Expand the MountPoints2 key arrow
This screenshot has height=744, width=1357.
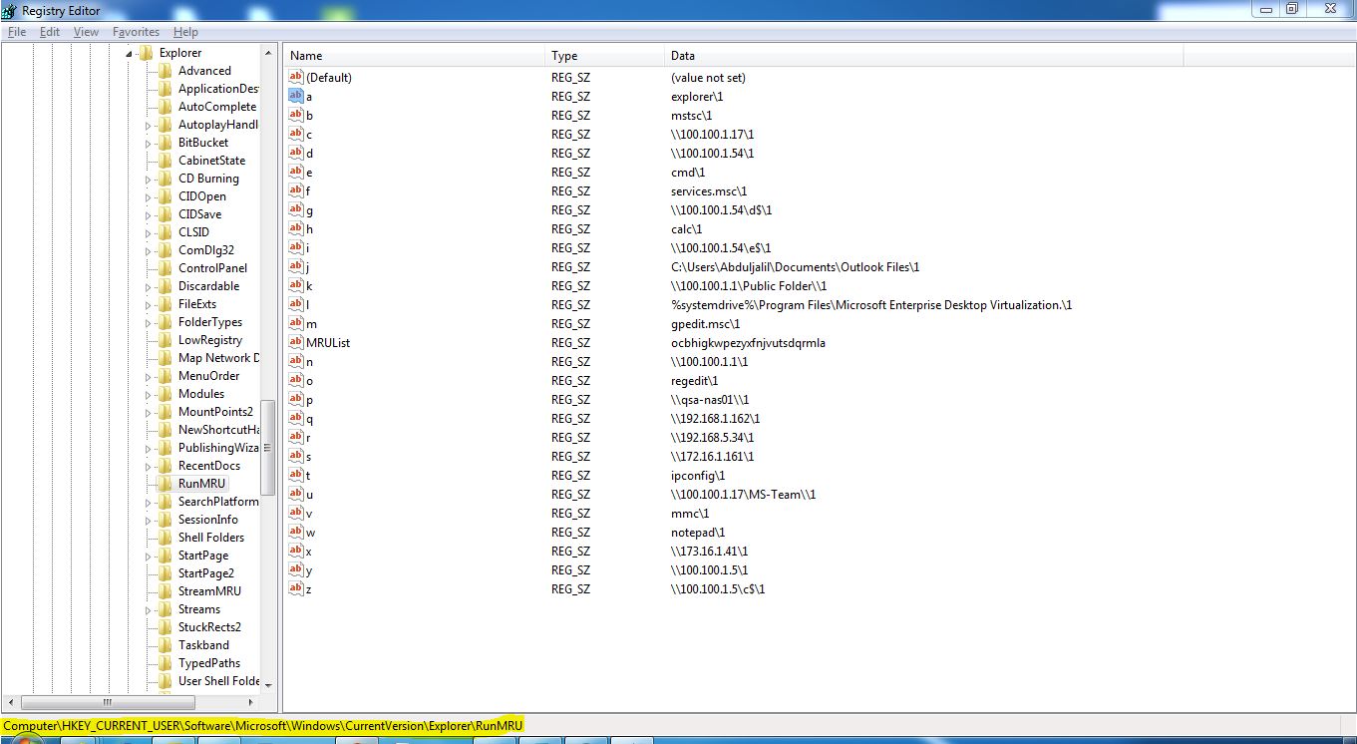tap(149, 413)
